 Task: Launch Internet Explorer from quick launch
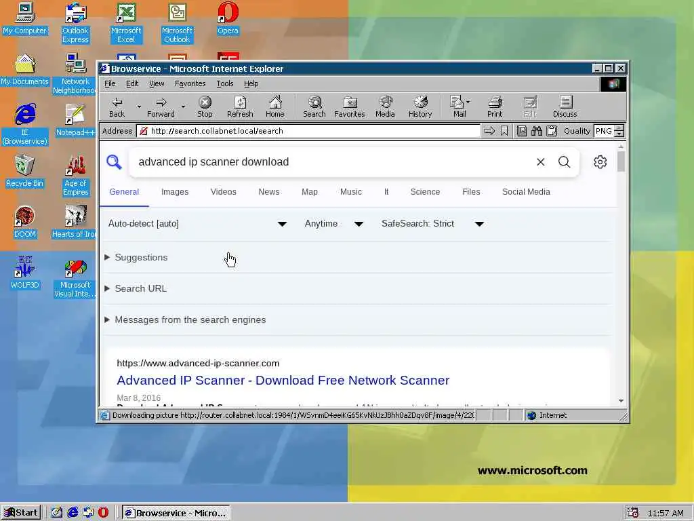pyautogui.click(x=73, y=513)
